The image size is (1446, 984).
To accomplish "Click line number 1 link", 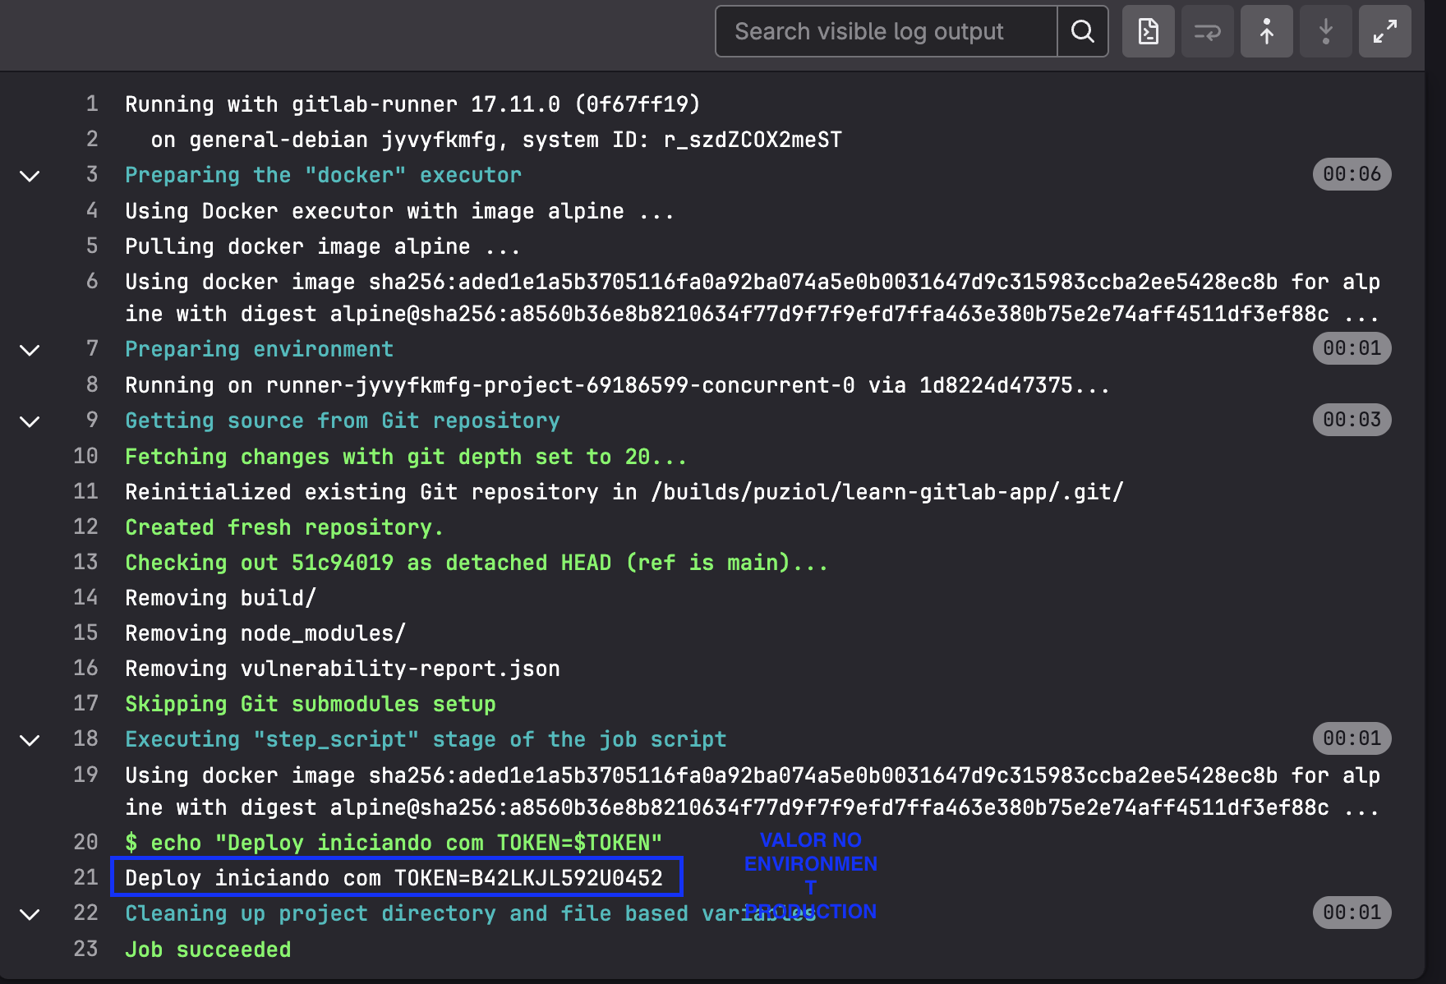I will [92, 104].
